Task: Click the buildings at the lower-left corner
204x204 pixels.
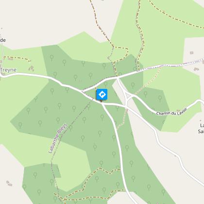Action: [x=9, y=183]
